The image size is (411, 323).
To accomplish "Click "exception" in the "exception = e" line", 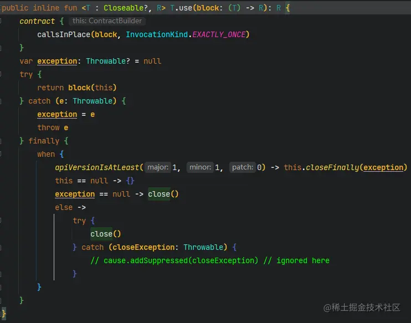I will (x=57, y=115).
